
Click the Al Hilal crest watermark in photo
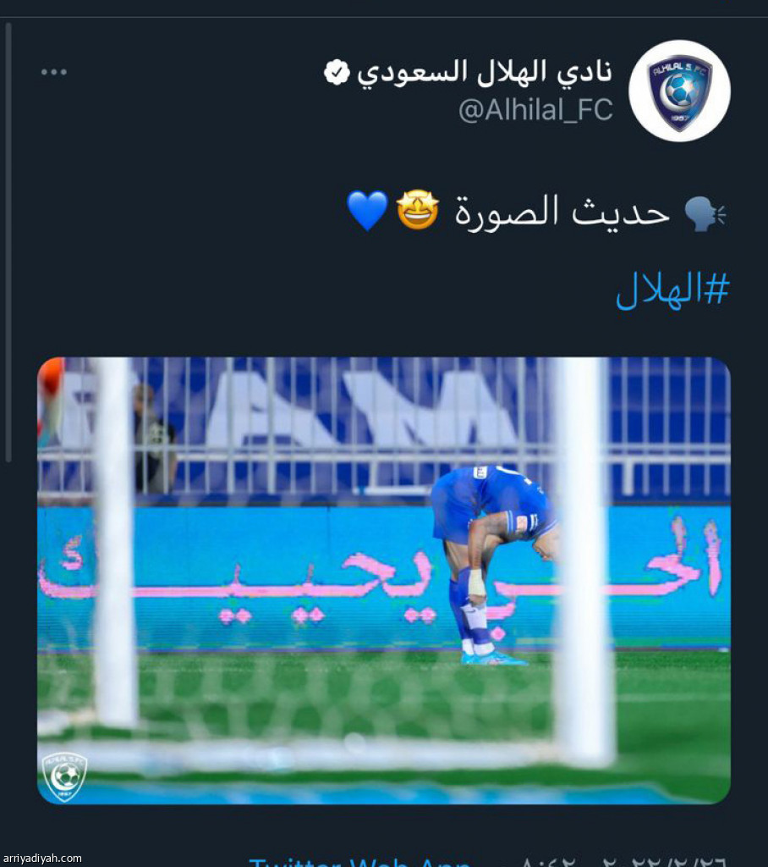click(64, 777)
